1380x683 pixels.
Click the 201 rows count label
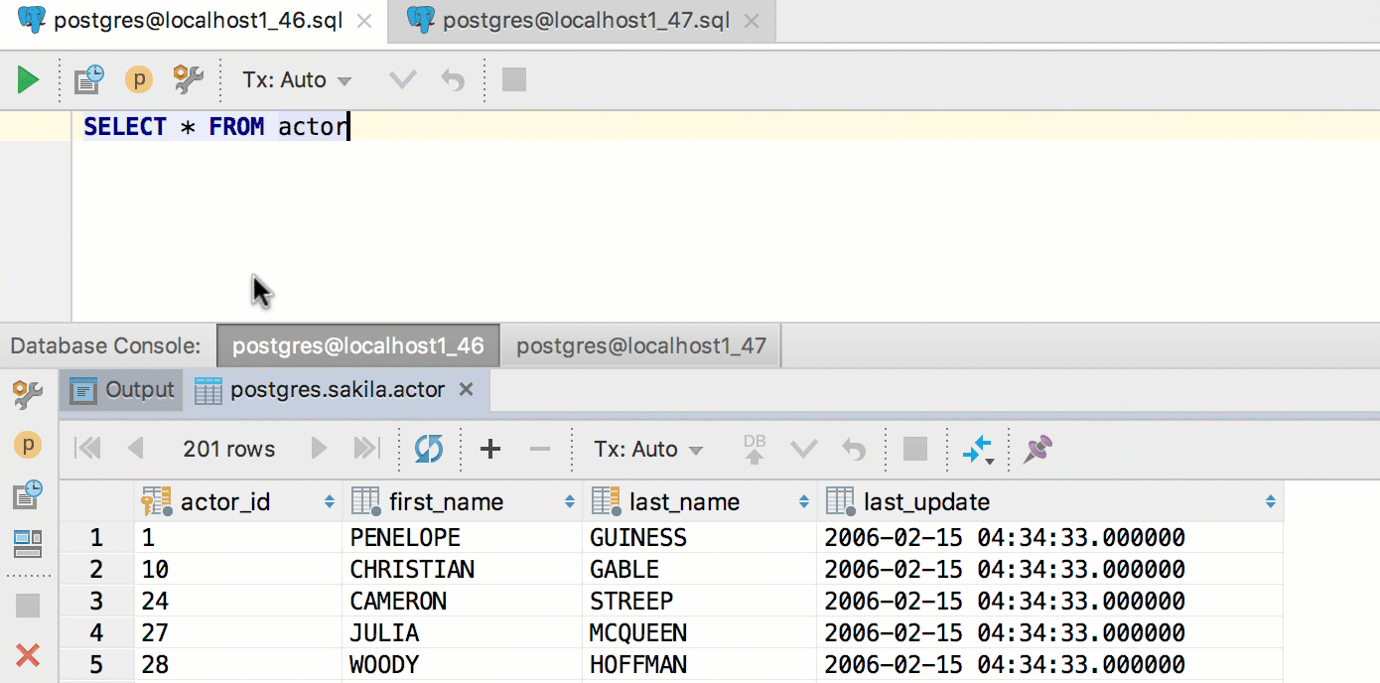click(229, 449)
